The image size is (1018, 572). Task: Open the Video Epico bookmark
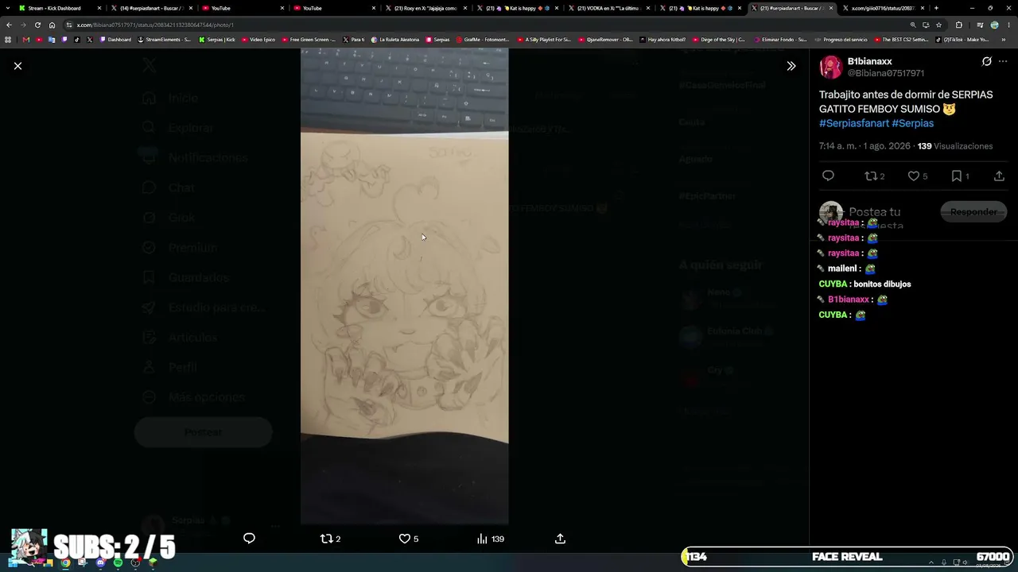258,39
